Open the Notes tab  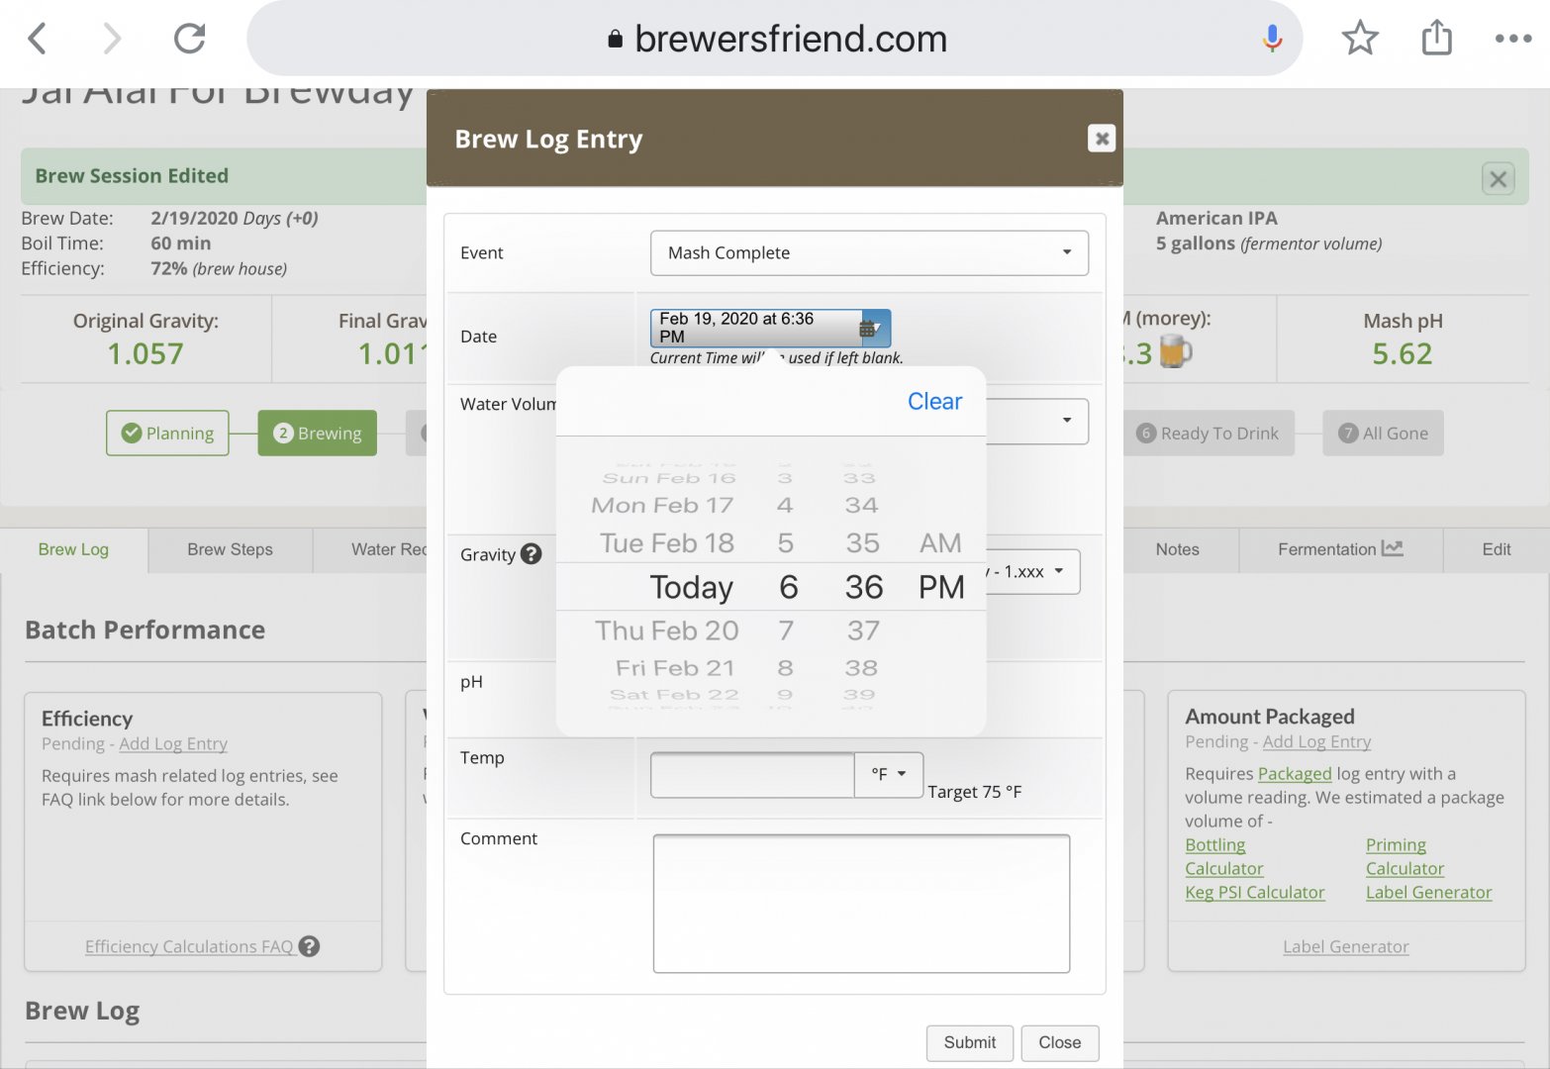(1177, 549)
